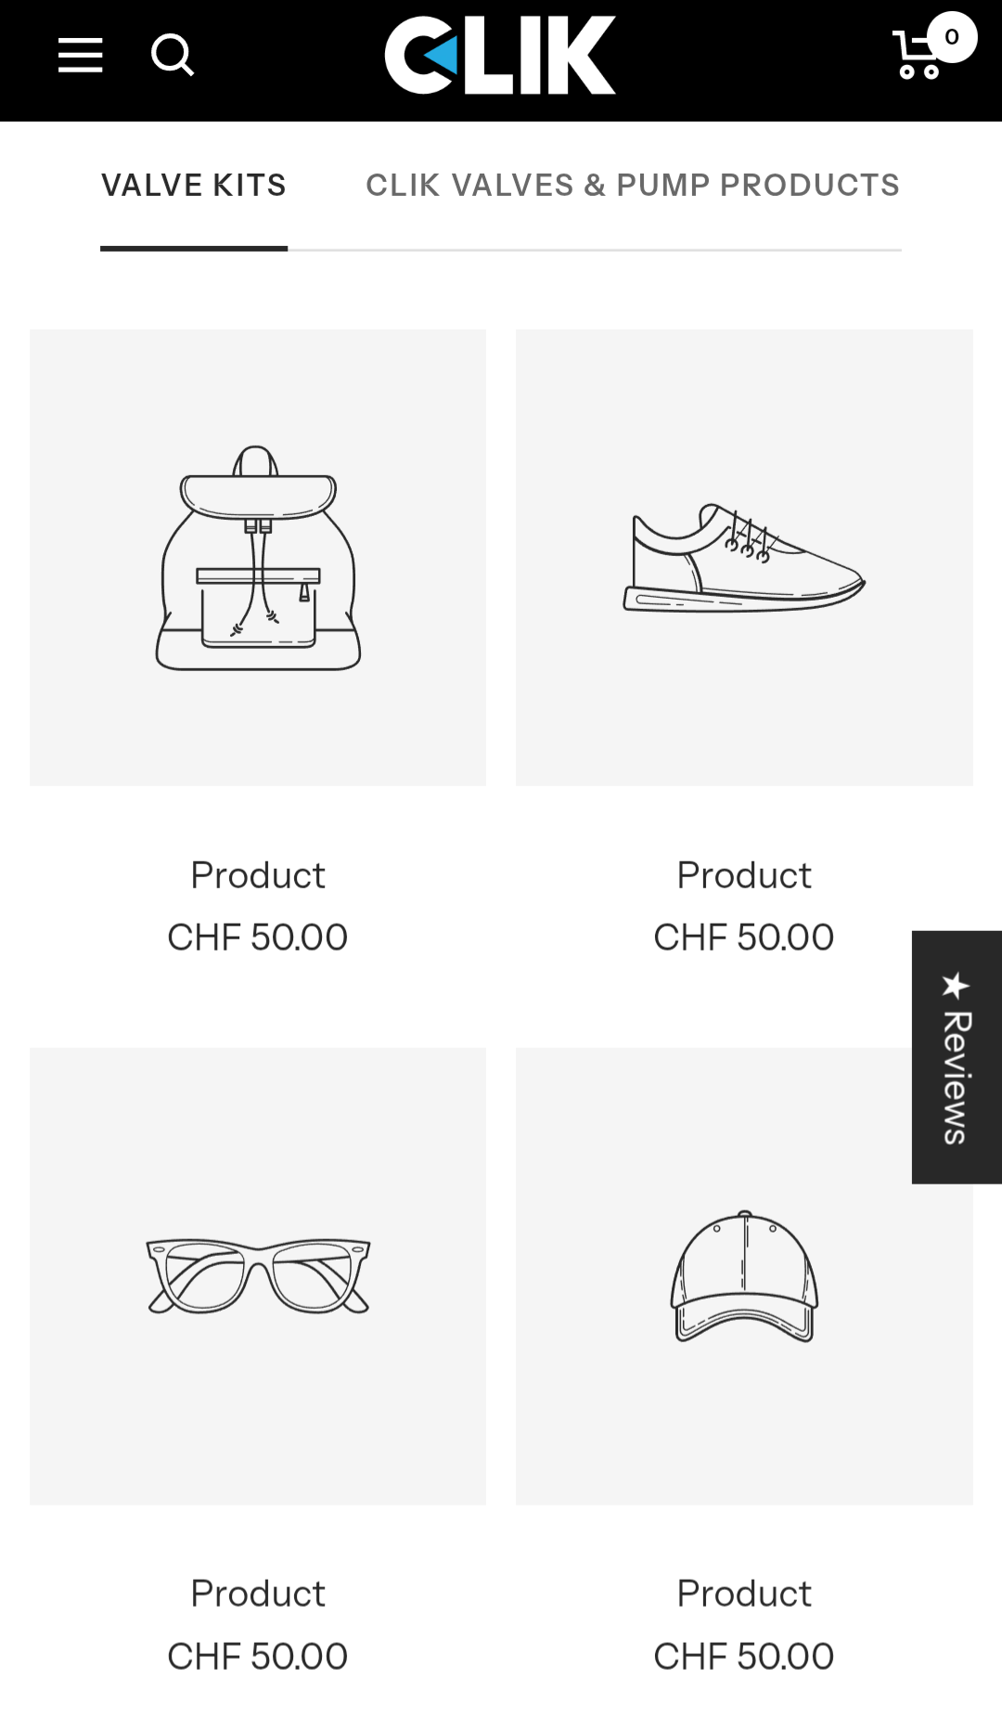Switch to CLIK VALVES & PUMP PRODUCTS tab
1002x1719 pixels.
point(633,186)
